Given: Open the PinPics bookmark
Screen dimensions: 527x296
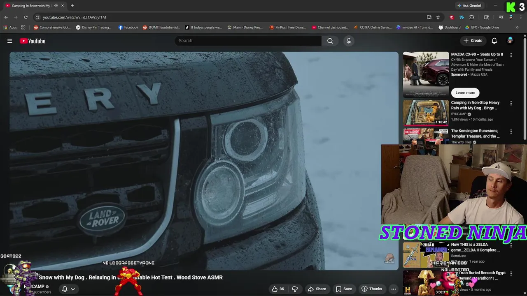Looking at the screenshot, I should coord(288,28).
